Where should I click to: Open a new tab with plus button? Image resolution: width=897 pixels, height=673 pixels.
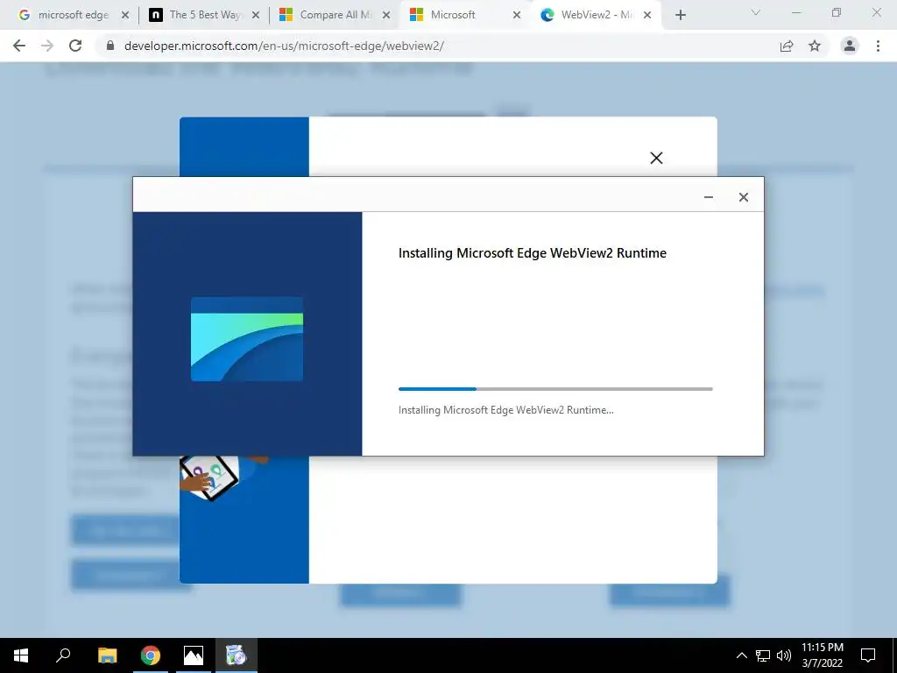680,15
